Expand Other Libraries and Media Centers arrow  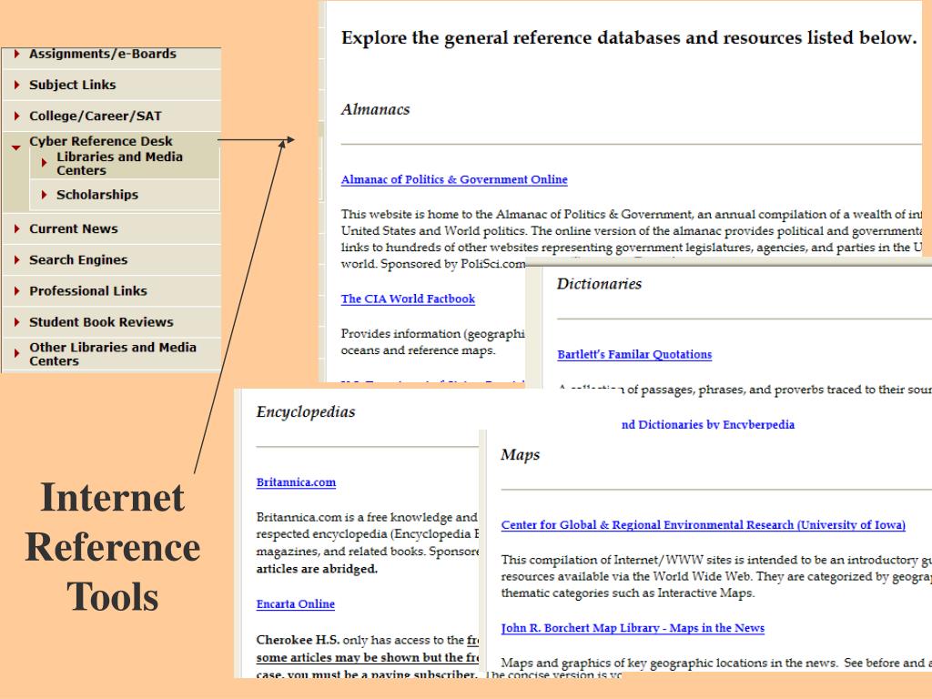pyautogui.click(x=16, y=353)
